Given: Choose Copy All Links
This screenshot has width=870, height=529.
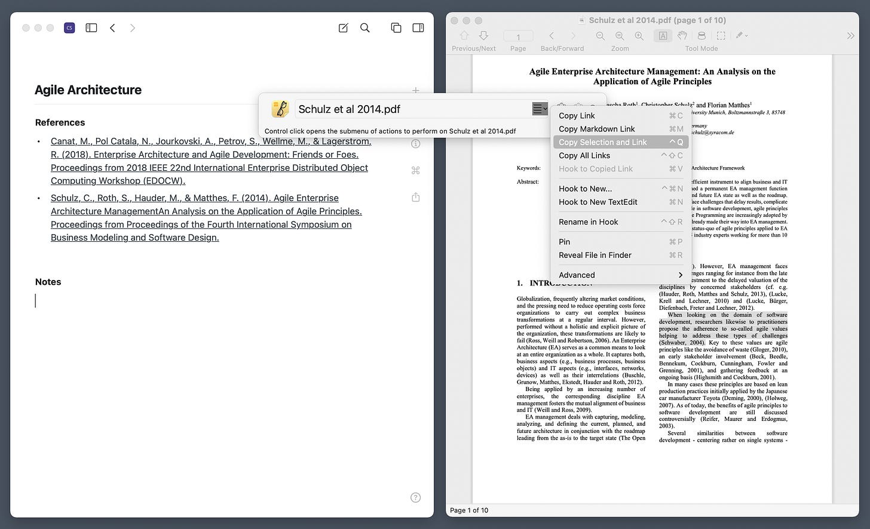Looking at the screenshot, I should [621, 155].
